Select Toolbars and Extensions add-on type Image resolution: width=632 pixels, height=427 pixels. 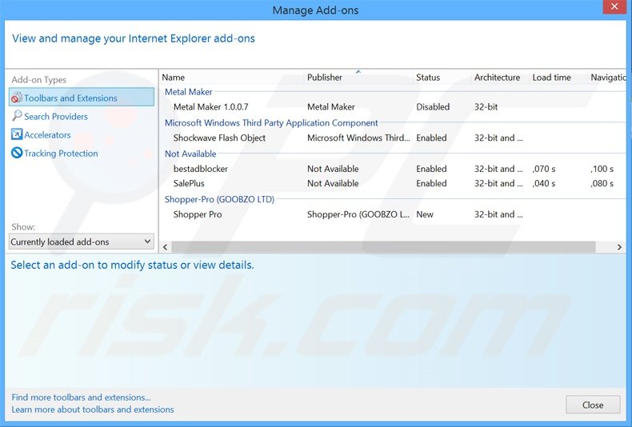point(82,98)
